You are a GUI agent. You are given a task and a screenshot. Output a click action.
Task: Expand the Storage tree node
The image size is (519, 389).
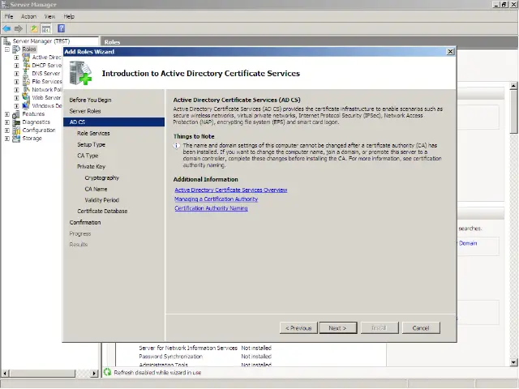(7, 139)
